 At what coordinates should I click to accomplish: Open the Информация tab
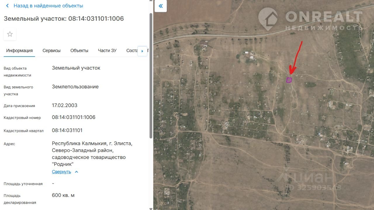pos(20,50)
